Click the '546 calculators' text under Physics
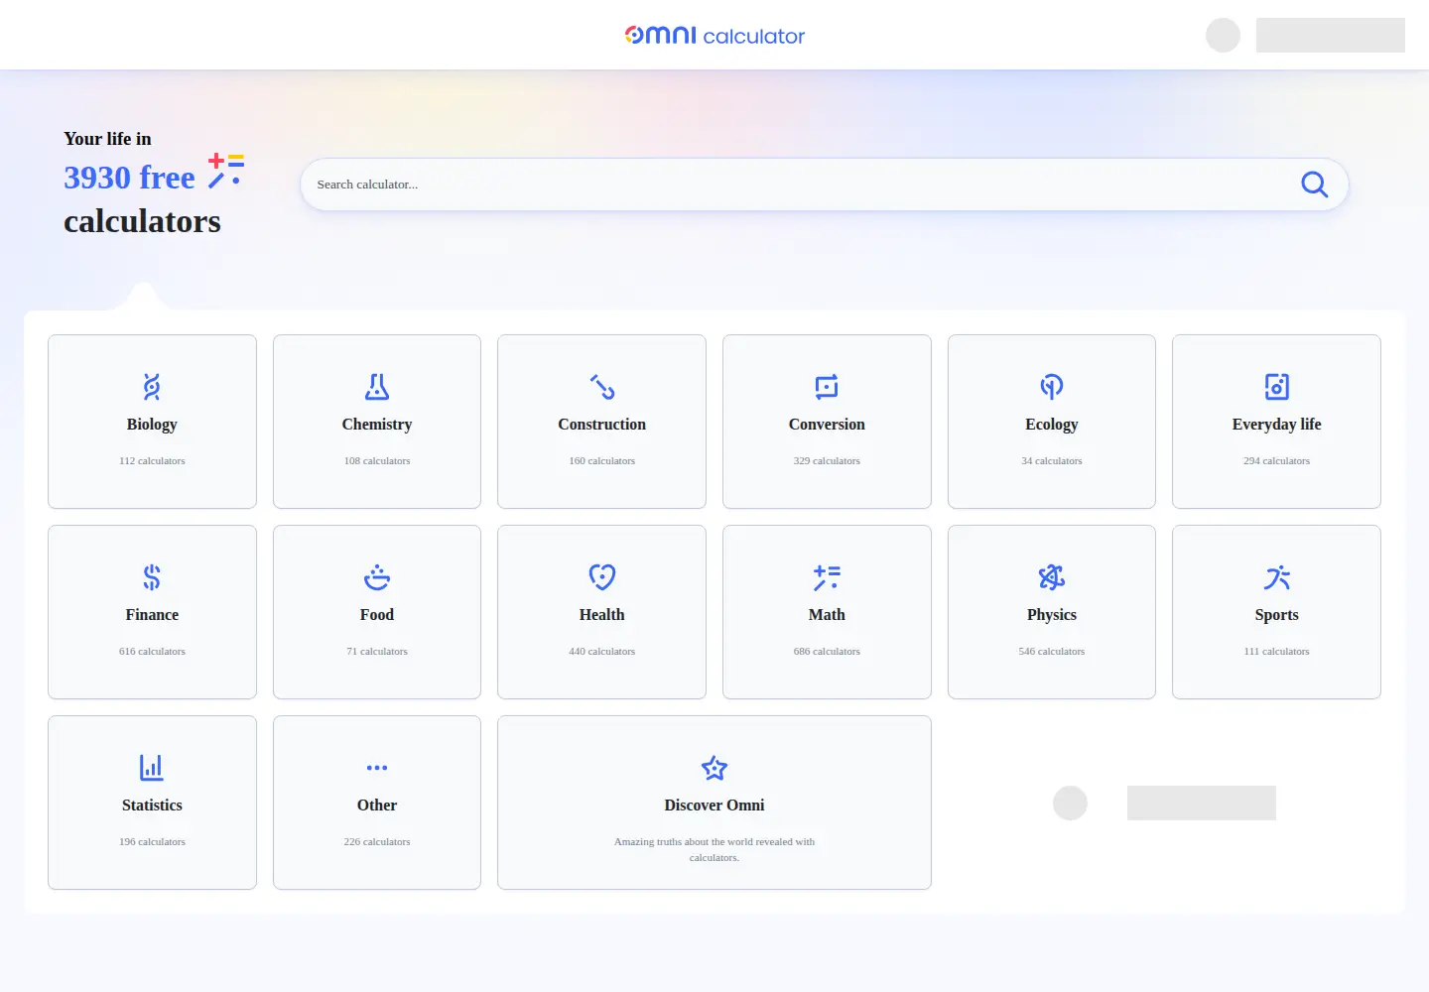Viewport: 1429px width, 992px height. click(x=1052, y=652)
